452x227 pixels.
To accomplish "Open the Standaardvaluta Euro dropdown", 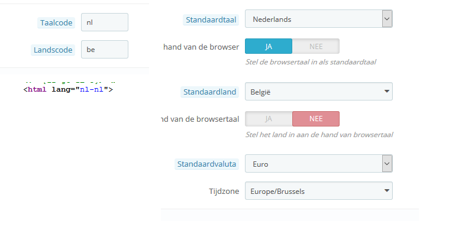I will coord(318,164).
